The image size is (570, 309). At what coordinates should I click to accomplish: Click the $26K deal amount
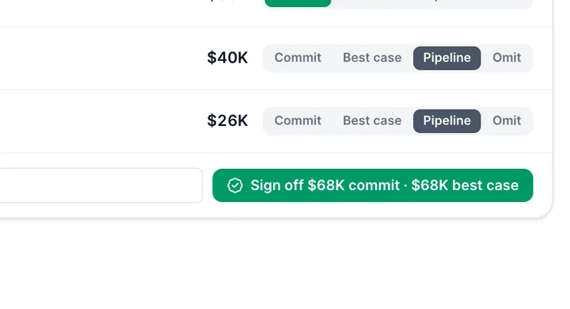pyautogui.click(x=227, y=121)
